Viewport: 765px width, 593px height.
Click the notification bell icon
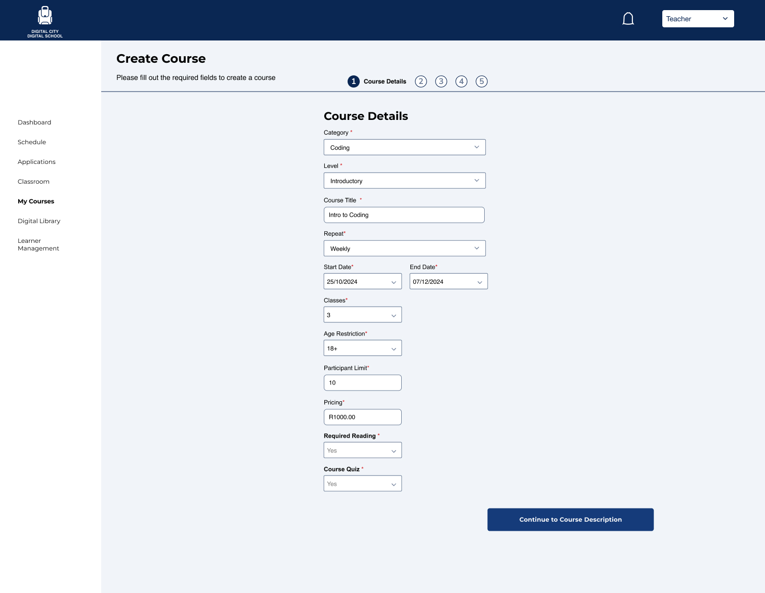click(x=628, y=19)
